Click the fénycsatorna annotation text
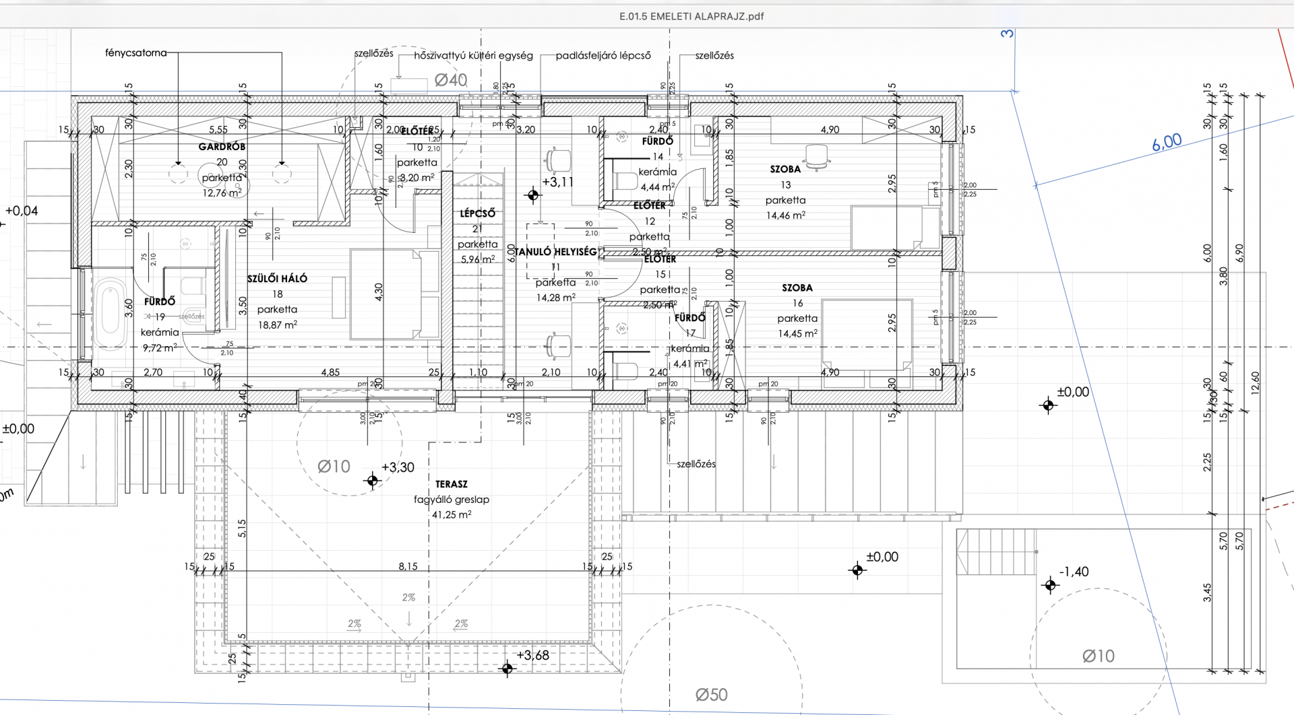Viewport: 1294px width, 715px height. point(135,53)
